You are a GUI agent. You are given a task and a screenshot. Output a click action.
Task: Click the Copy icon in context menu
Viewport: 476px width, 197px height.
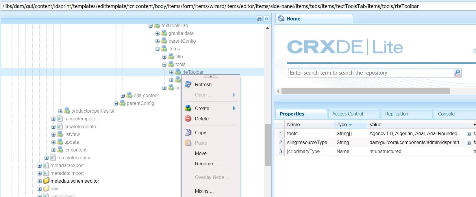click(188, 132)
